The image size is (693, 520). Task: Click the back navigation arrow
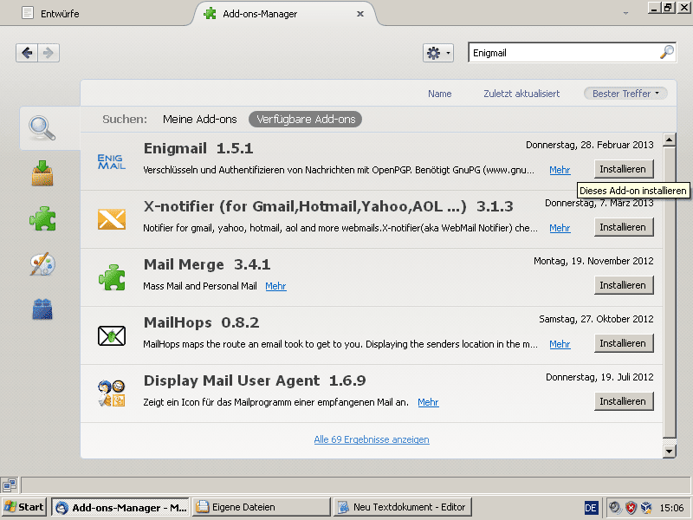27,53
